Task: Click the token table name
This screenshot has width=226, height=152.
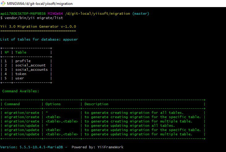Action: (21, 74)
